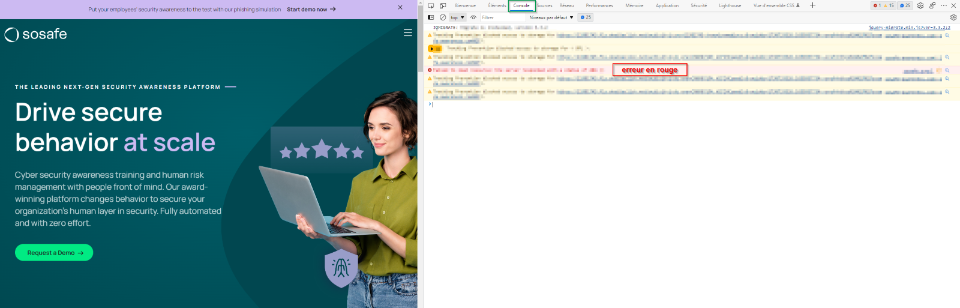The width and height of the screenshot is (960, 308).
Task: Activate the inspect element picker icon
Action: click(x=431, y=5)
